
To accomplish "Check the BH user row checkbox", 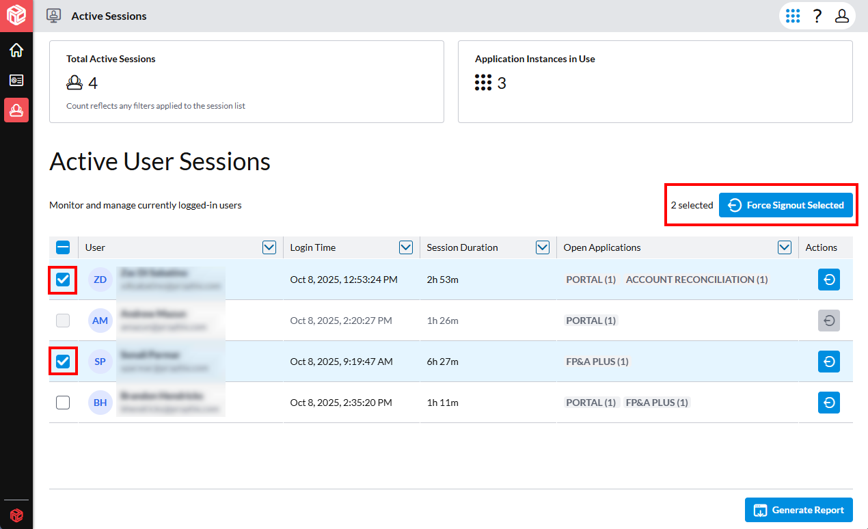I will 63,403.
